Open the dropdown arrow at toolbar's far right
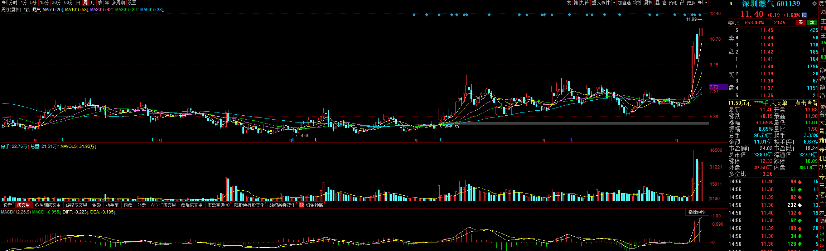The image size is (826, 251). [706, 3]
